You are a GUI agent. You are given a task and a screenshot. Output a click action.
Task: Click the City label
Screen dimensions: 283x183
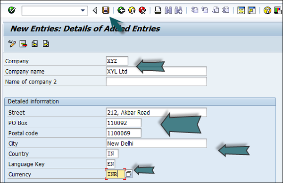point(13,144)
